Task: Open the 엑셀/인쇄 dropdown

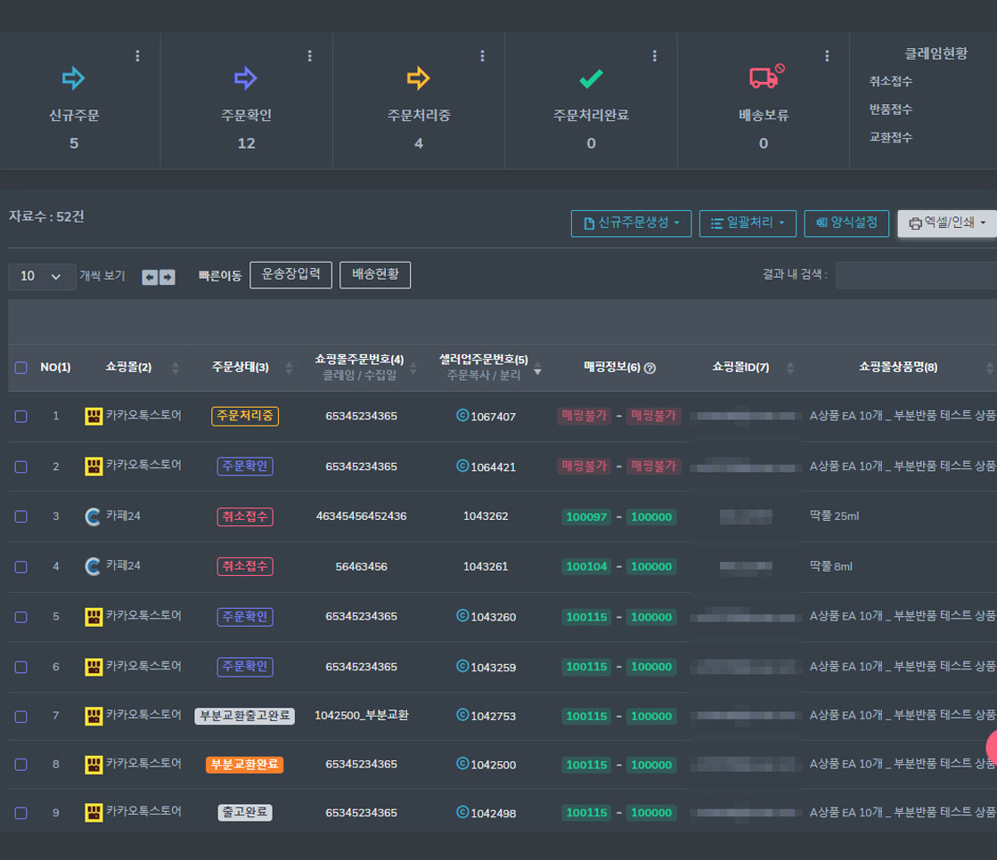Action: [x=947, y=223]
